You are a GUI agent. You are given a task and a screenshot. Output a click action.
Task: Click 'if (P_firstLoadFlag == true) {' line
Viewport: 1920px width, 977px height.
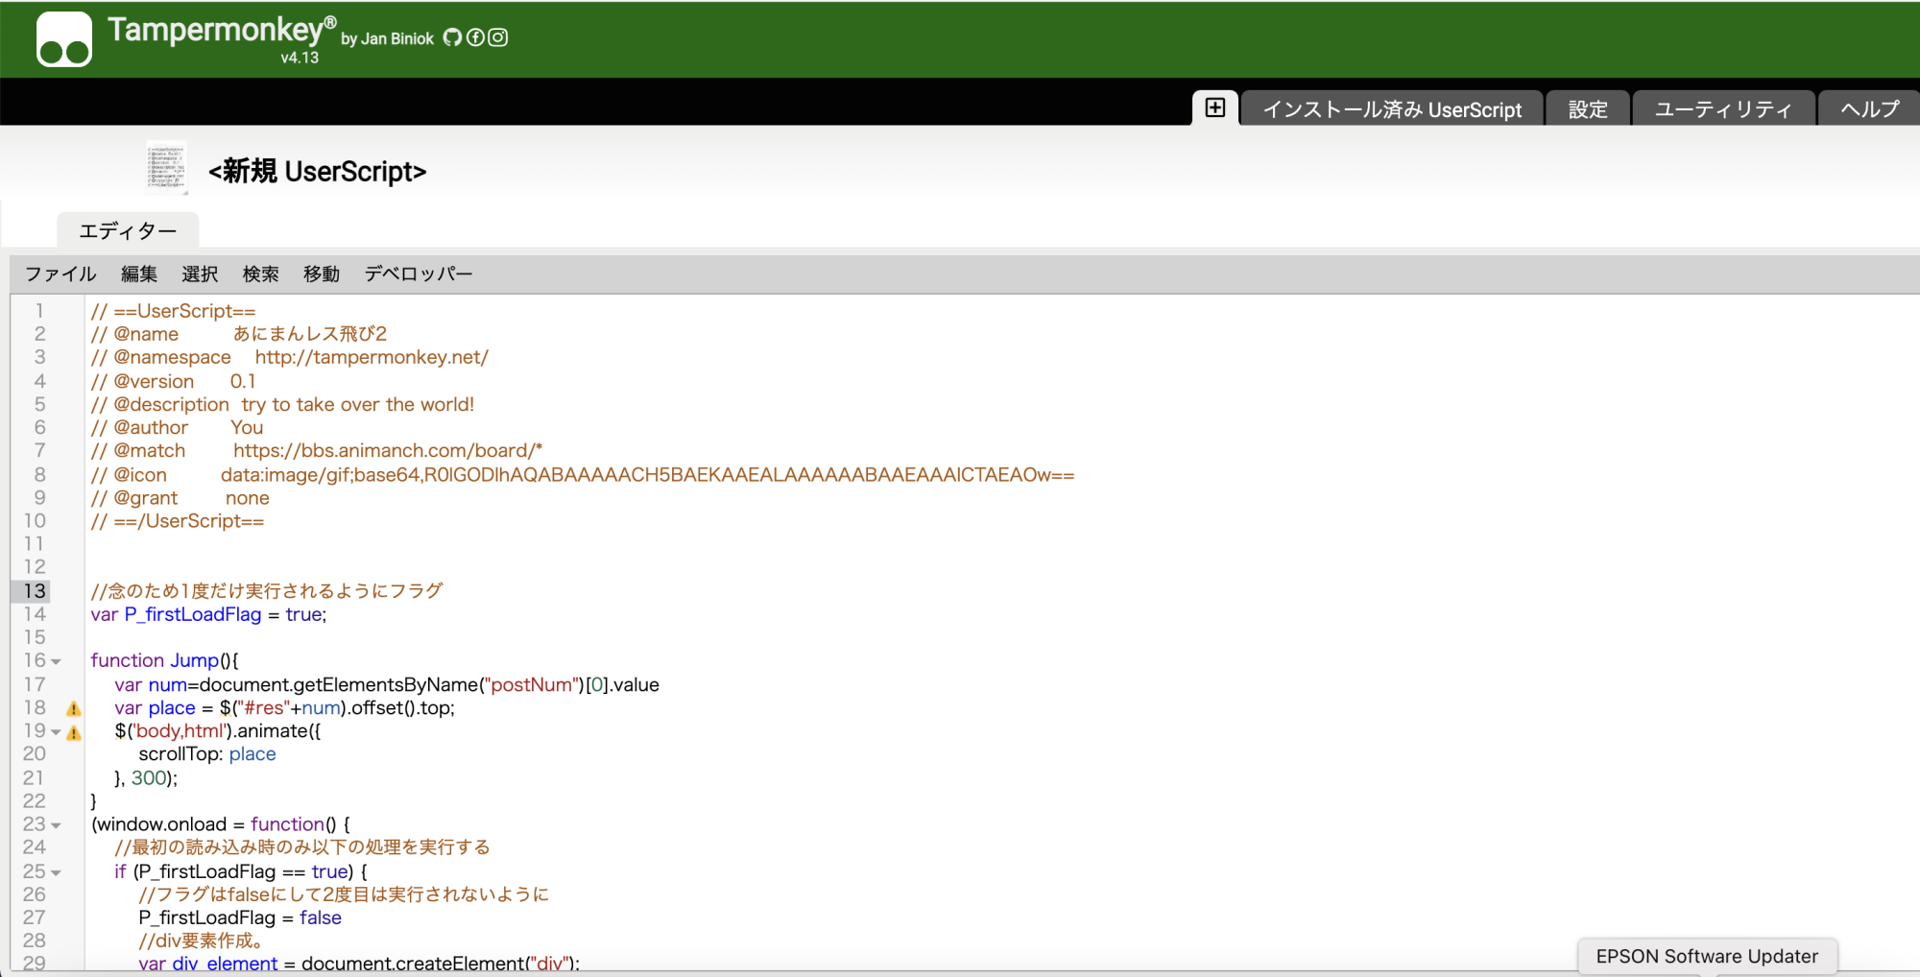(241, 871)
